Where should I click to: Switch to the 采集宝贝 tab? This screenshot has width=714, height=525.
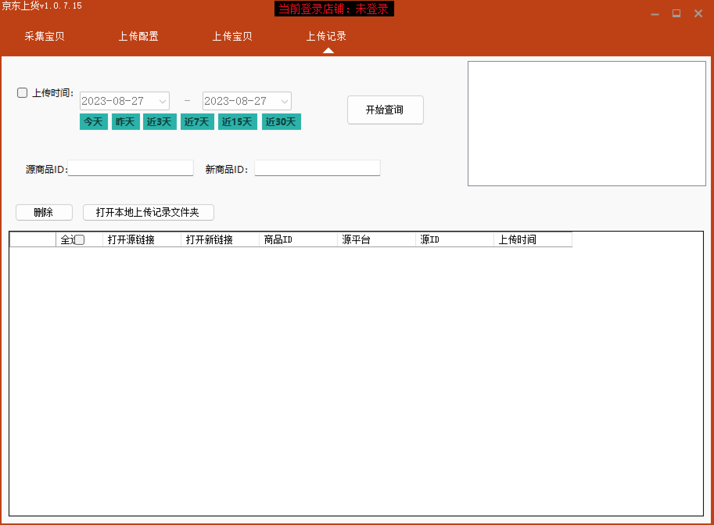44,36
